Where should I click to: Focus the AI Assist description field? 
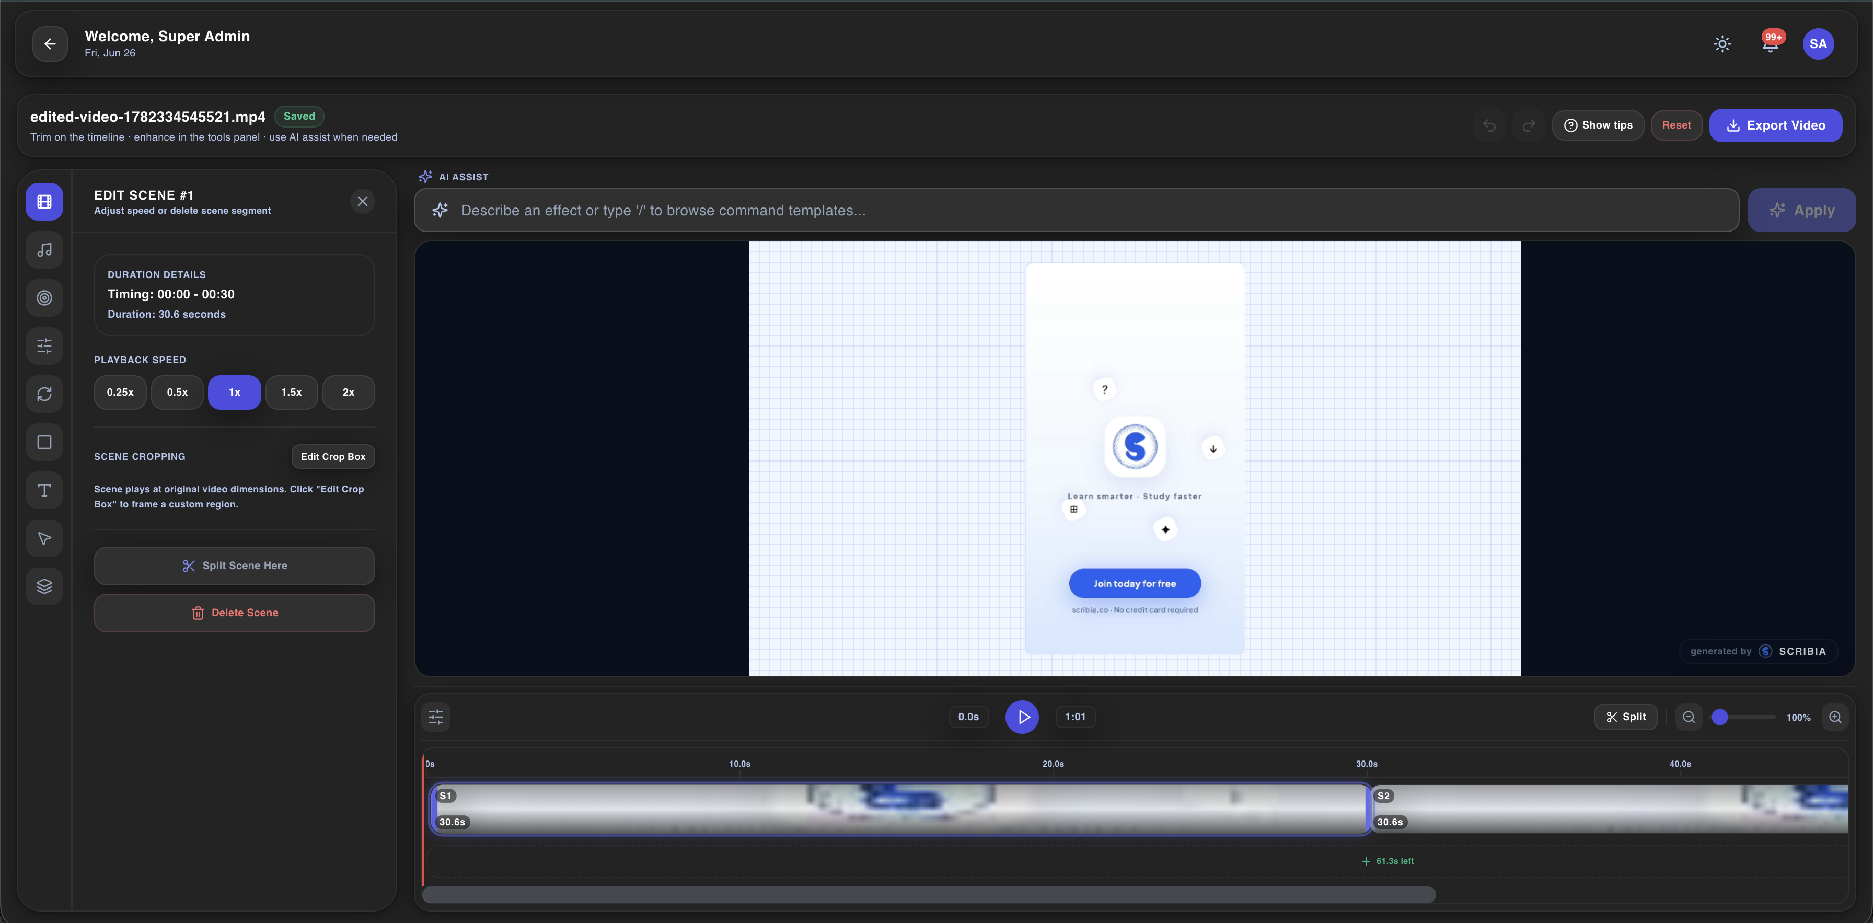point(1076,210)
